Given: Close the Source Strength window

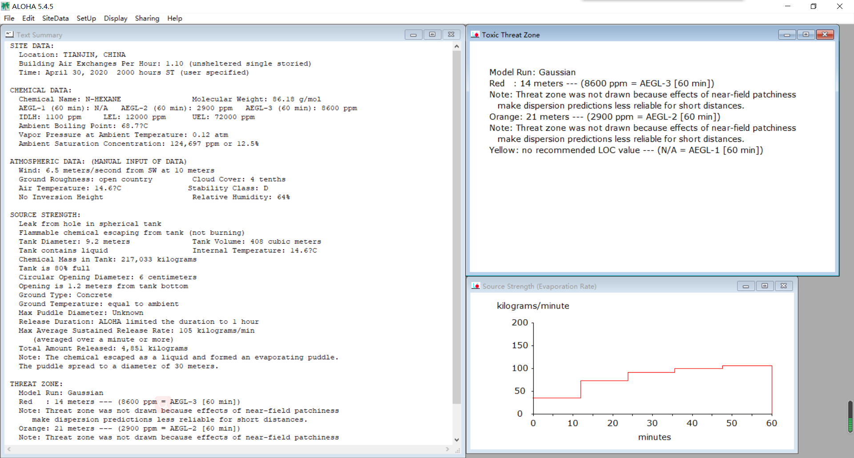Looking at the screenshot, I should coord(784,286).
